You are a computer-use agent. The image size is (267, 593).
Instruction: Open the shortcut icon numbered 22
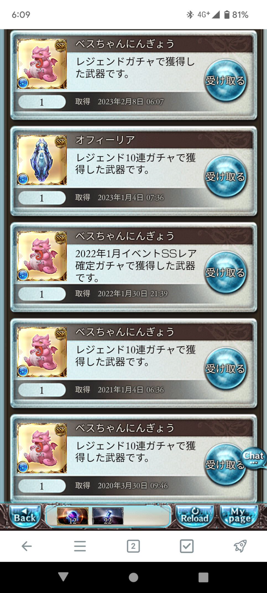point(108,516)
